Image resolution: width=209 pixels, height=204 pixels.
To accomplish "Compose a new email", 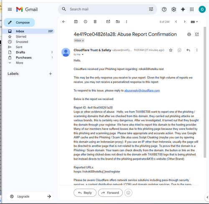I will (19, 23).
